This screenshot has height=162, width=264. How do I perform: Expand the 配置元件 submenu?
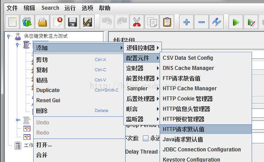click(x=142, y=58)
